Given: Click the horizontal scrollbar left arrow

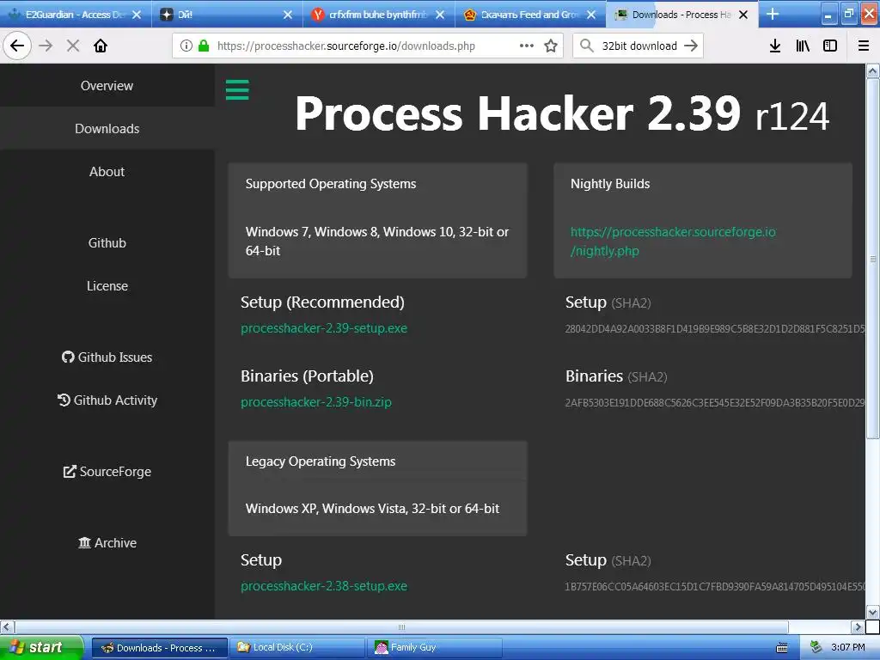Looking at the screenshot, I should 7,626.
